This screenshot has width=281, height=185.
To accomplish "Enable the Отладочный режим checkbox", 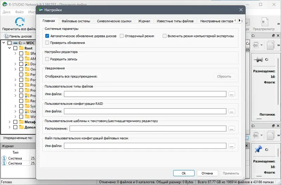I will pos(122,36).
